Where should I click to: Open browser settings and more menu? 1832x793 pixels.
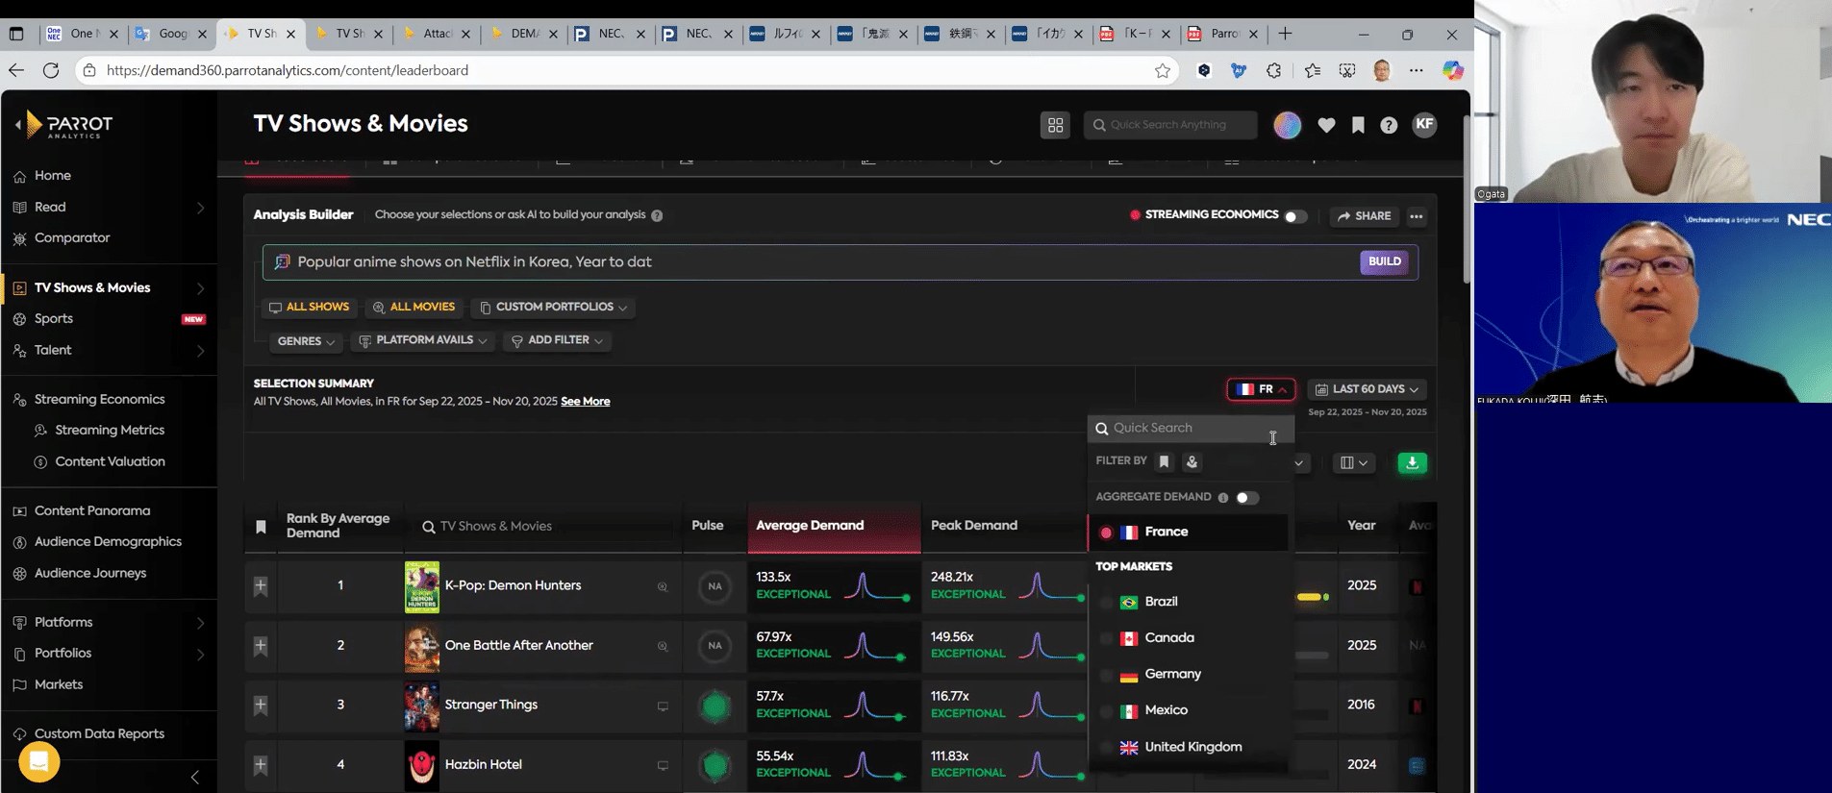[x=1416, y=70]
